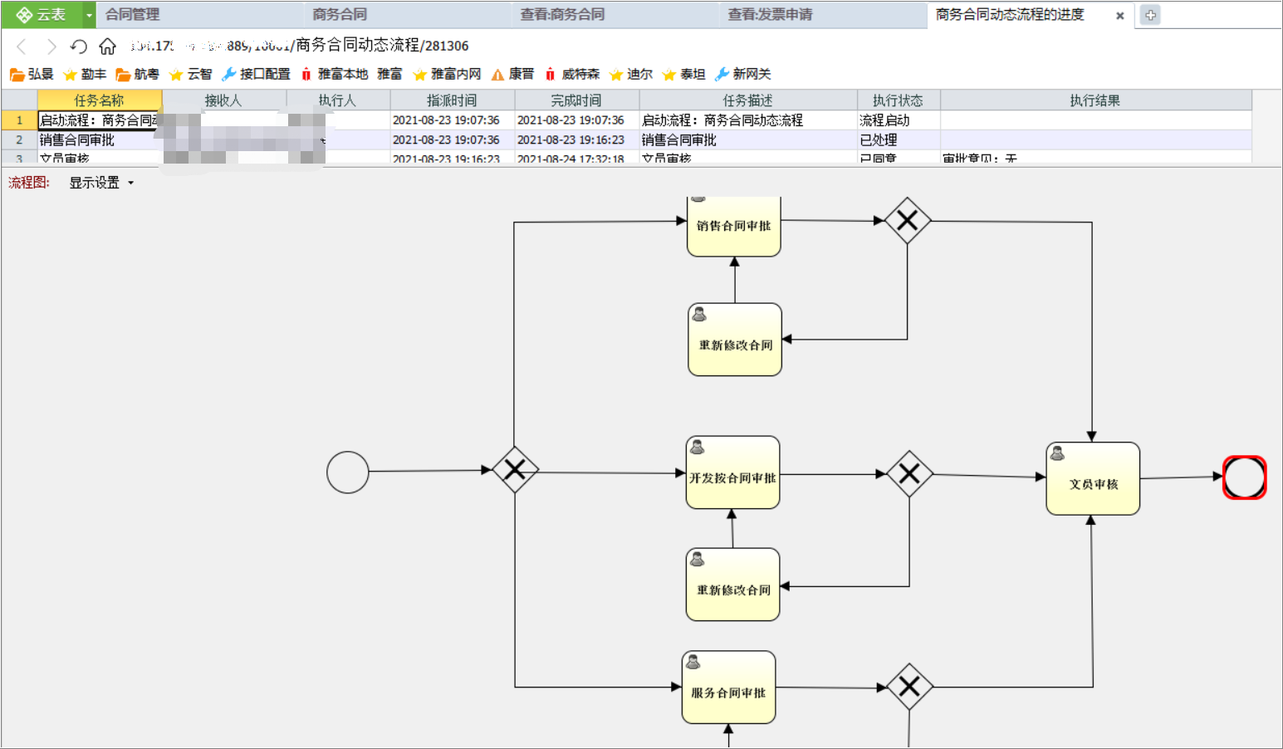Open the 威特森 bookmark
Viewport: 1283px width, 749px height.
click(572, 74)
